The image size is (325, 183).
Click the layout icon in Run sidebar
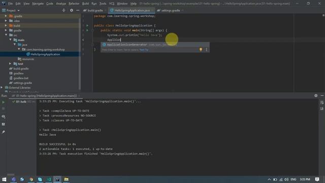click(4, 124)
